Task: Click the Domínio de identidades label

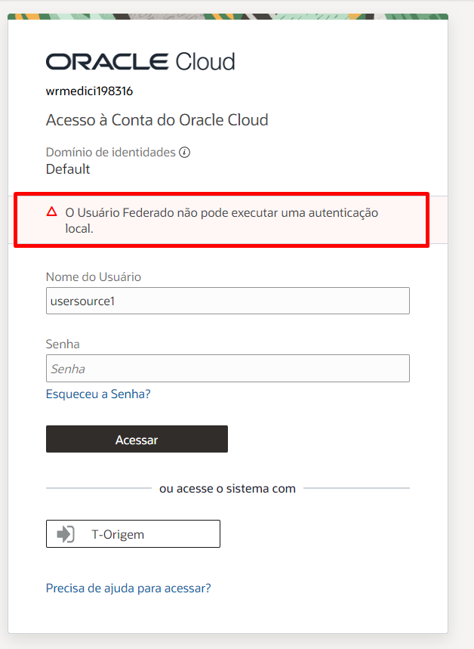Action: pos(111,153)
